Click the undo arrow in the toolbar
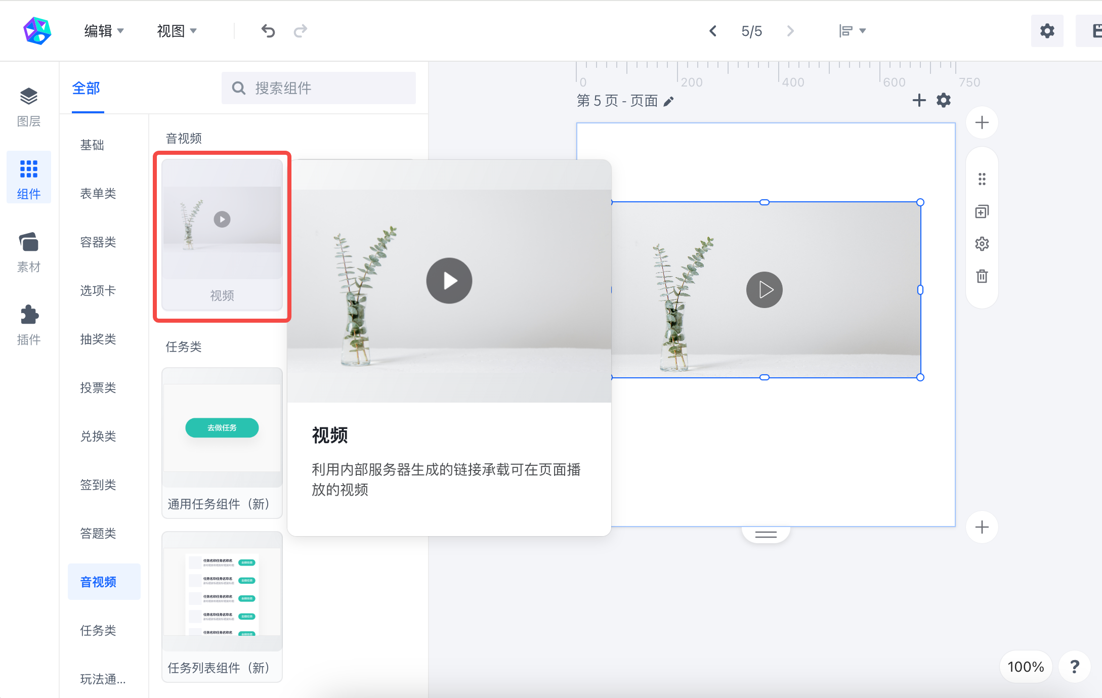The width and height of the screenshot is (1102, 698). click(268, 31)
